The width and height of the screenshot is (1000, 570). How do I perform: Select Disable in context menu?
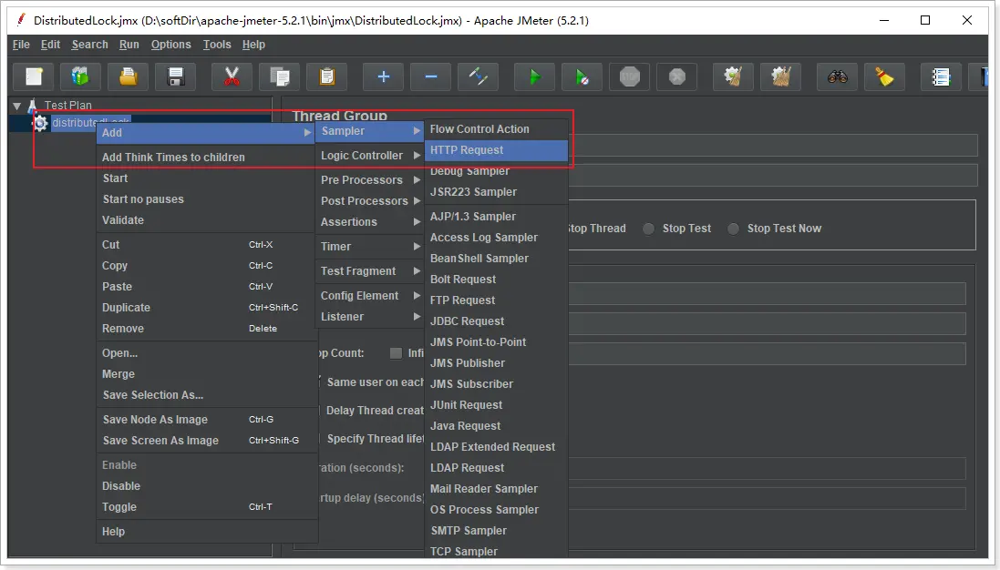206,486
